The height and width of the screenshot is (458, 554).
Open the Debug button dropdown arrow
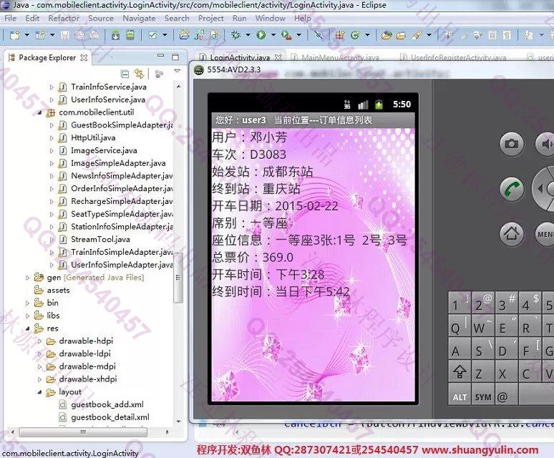tap(248, 35)
